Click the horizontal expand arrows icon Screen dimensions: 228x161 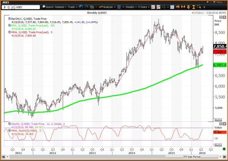coord(178,7)
